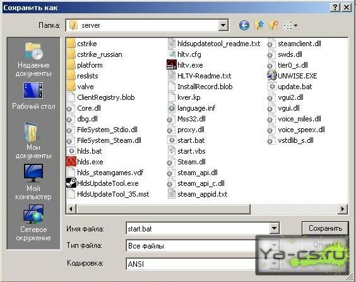The width and height of the screenshot is (356, 282).
Task: Click the hltv.exe application icon
Action: pyautogui.click(x=172, y=65)
